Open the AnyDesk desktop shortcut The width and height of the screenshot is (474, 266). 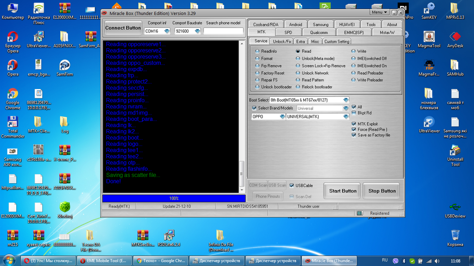tap(455, 40)
